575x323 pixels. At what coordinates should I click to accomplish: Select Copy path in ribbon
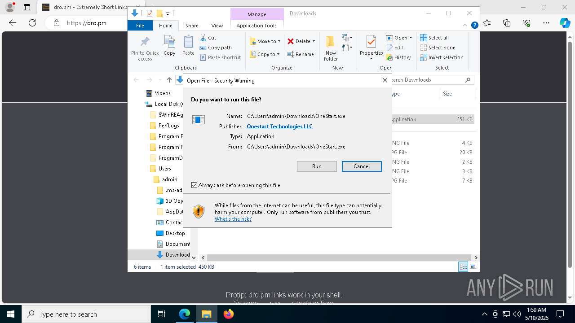pos(216,48)
